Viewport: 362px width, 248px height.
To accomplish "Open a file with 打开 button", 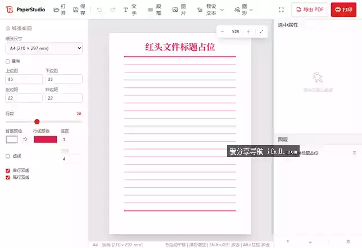I will pos(60,10).
